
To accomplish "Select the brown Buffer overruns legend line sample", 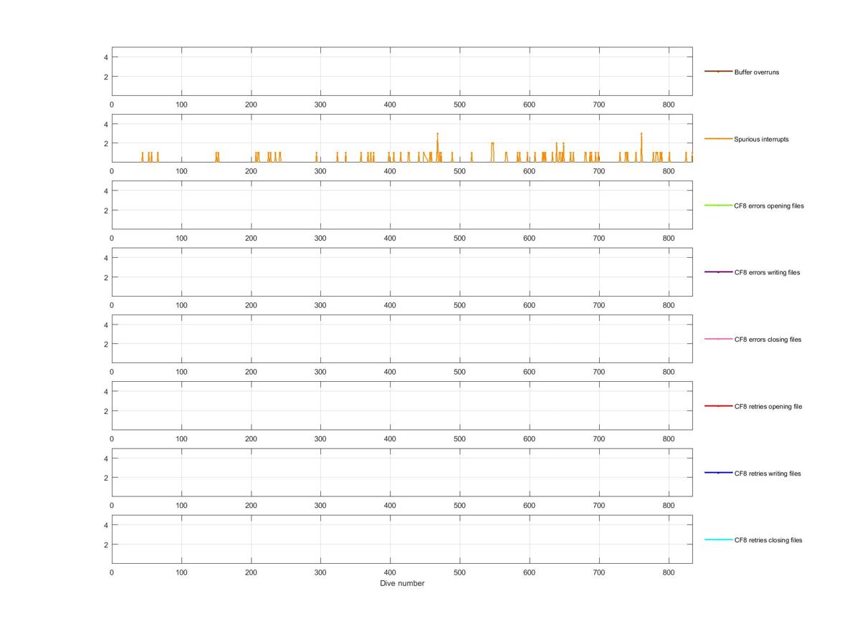I will tap(718, 72).
